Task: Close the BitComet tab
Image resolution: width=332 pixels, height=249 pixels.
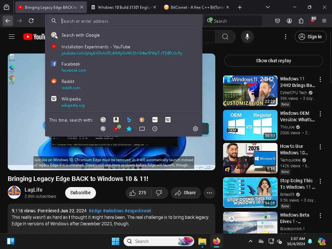Action: (228, 7)
